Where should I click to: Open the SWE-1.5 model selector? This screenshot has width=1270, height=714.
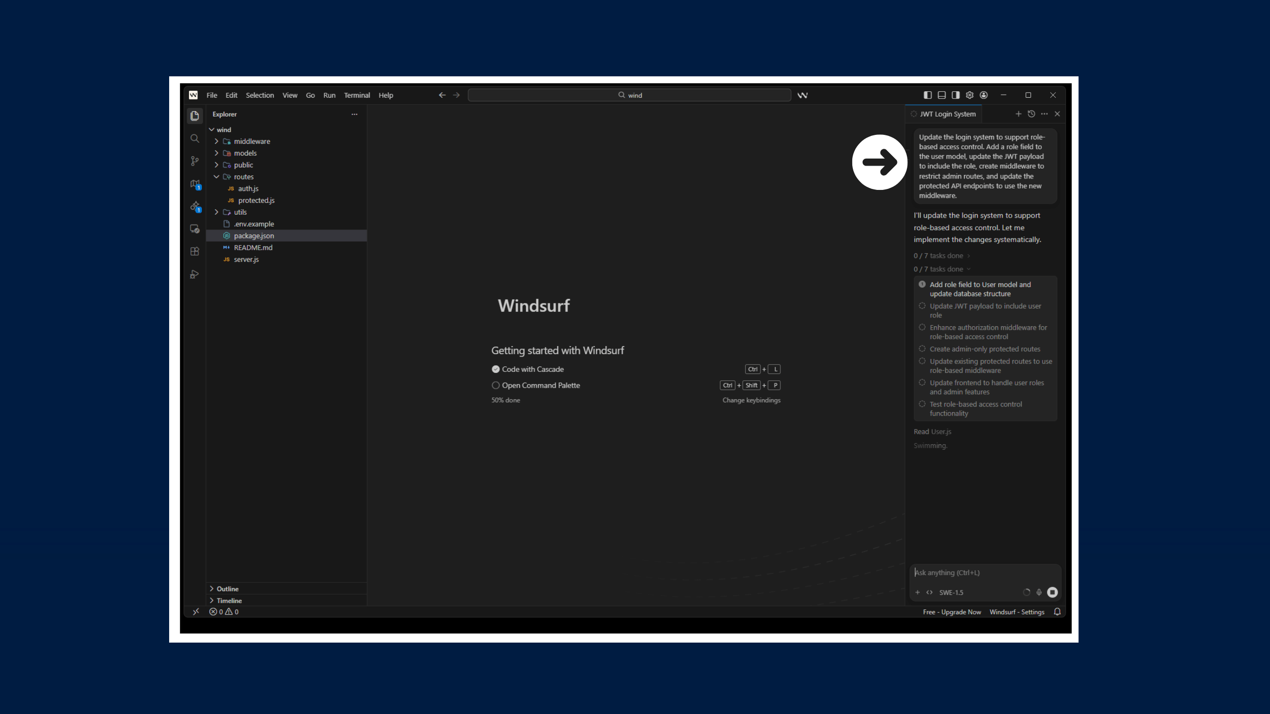coord(951,592)
